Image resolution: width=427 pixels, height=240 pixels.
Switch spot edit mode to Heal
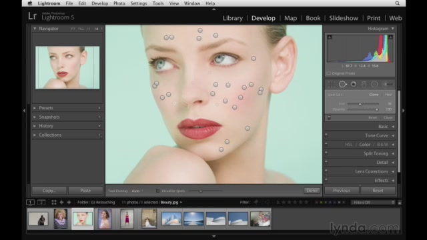pyautogui.click(x=388, y=95)
